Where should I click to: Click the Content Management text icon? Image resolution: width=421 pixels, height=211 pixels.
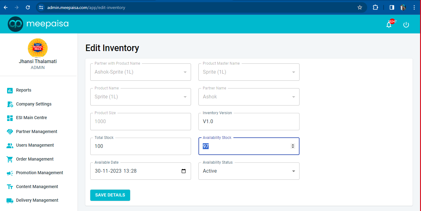(x=10, y=187)
